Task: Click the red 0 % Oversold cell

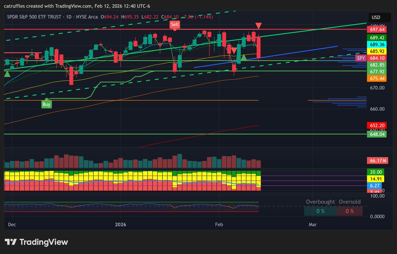Action: coord(350,211)
